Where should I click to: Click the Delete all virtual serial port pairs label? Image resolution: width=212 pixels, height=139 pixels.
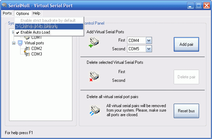(x=112, y=97)
